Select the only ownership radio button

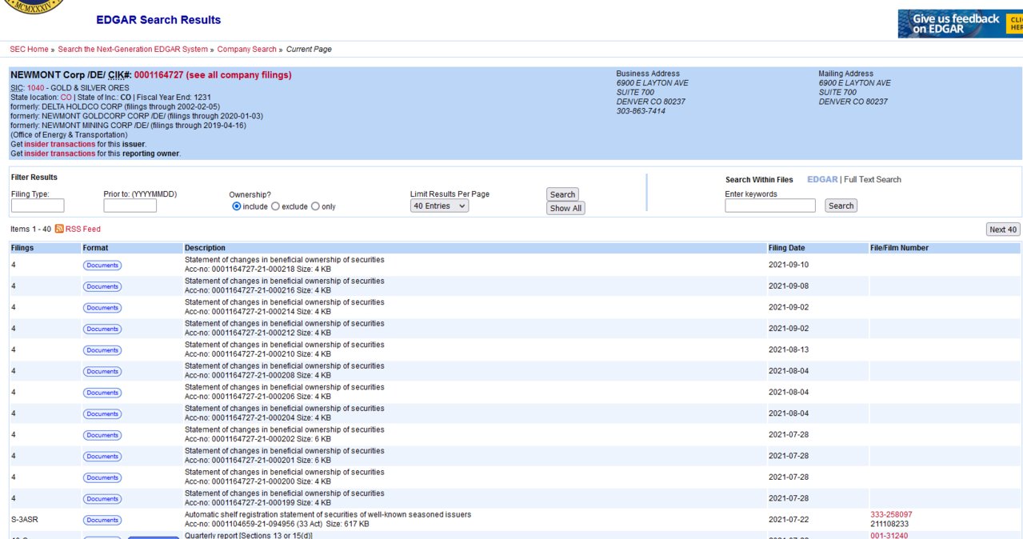click(315, 206)
